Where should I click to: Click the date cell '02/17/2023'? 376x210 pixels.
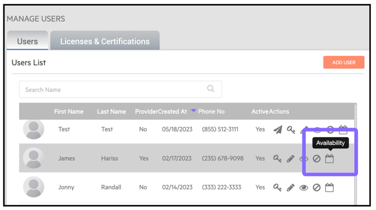point(177,158)
